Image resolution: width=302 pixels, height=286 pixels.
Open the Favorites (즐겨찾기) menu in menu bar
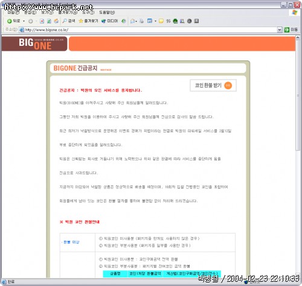tap(68, 13)
